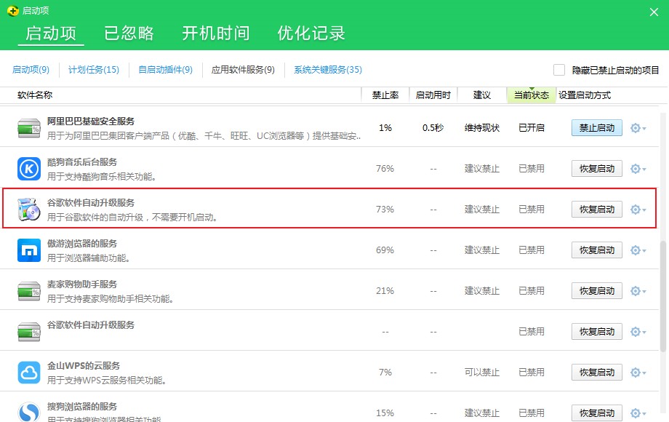Open the gear menu for 麦家购物助手服务
This screenshot has width=669, height=422.
[x=638, y=291]
